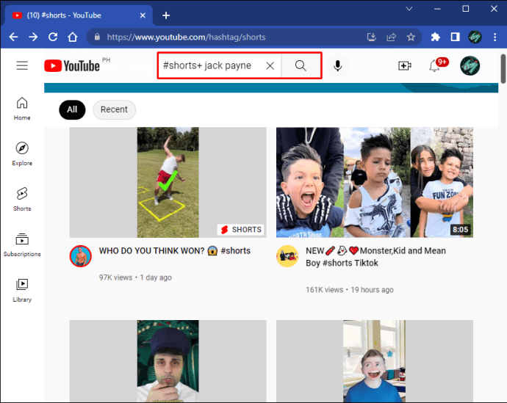Click the YouTube logo home link
This screenshot has width=507, height=403.
[72, 66]
